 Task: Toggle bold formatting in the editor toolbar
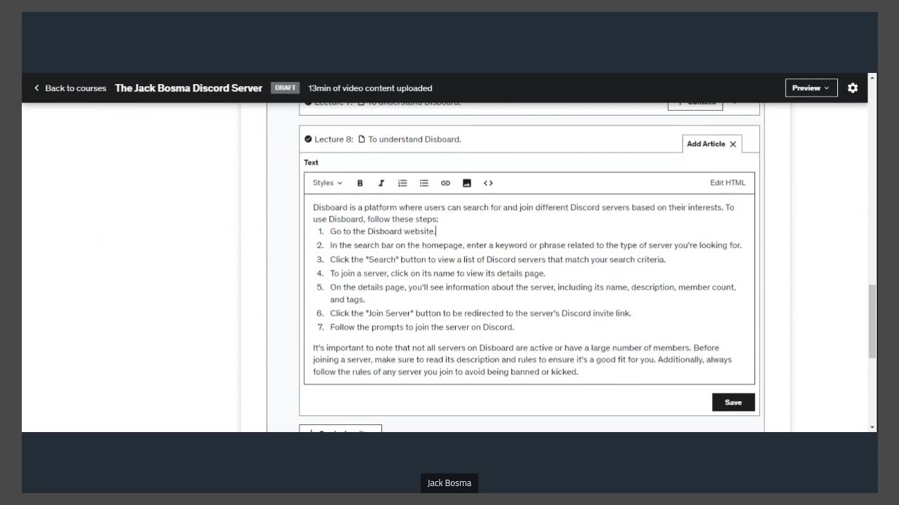[360, 183]
